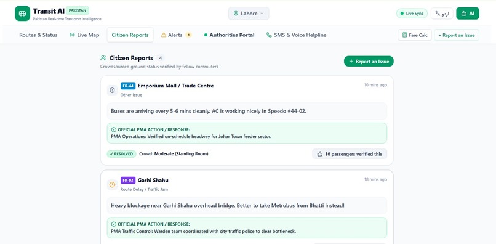The image size is (496, 244).
Task: Go to Routes & Status tab
Action: 38,35
